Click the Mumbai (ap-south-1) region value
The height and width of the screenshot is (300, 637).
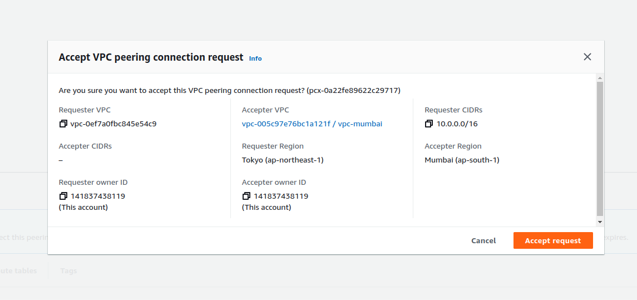[x=462, y=160]
